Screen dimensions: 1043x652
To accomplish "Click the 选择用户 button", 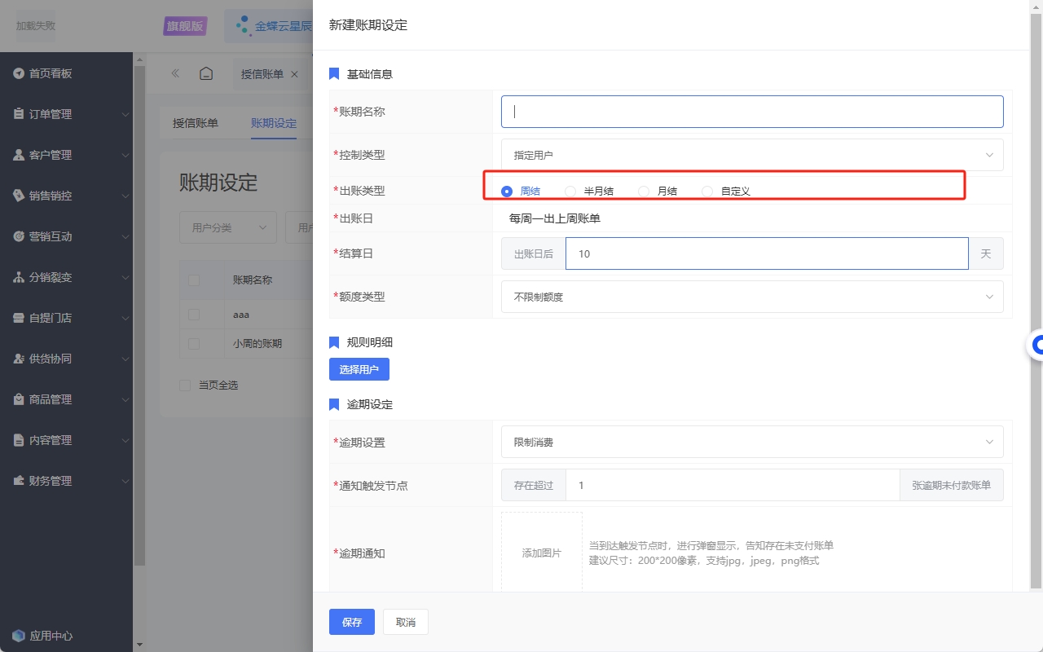I will pos(359,369).
